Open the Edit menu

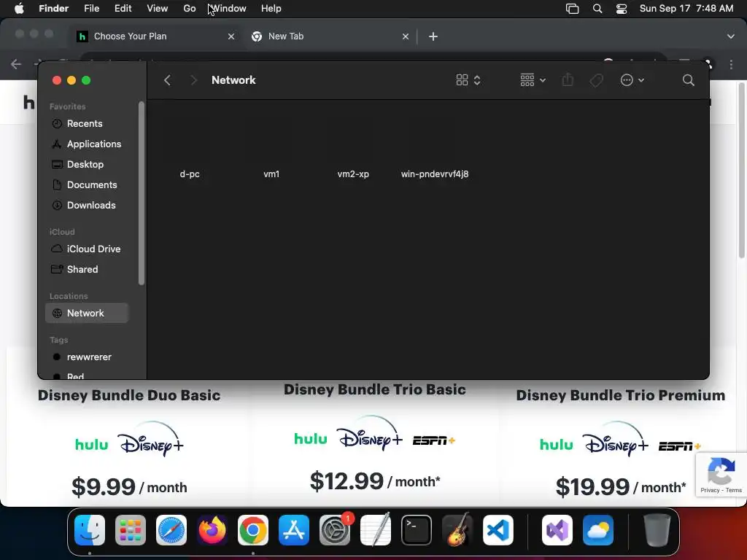click(x=123, y=9)
